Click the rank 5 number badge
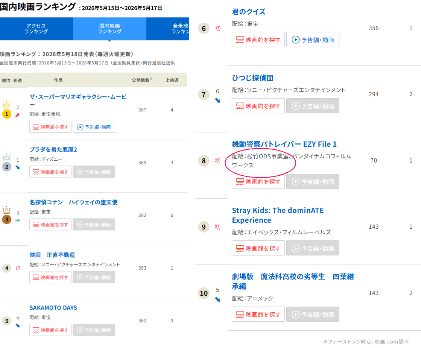421x348 pixels. (6, 321)
